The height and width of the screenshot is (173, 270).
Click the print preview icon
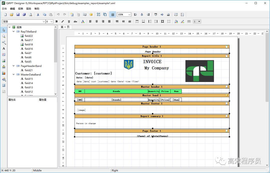(30, 15)
